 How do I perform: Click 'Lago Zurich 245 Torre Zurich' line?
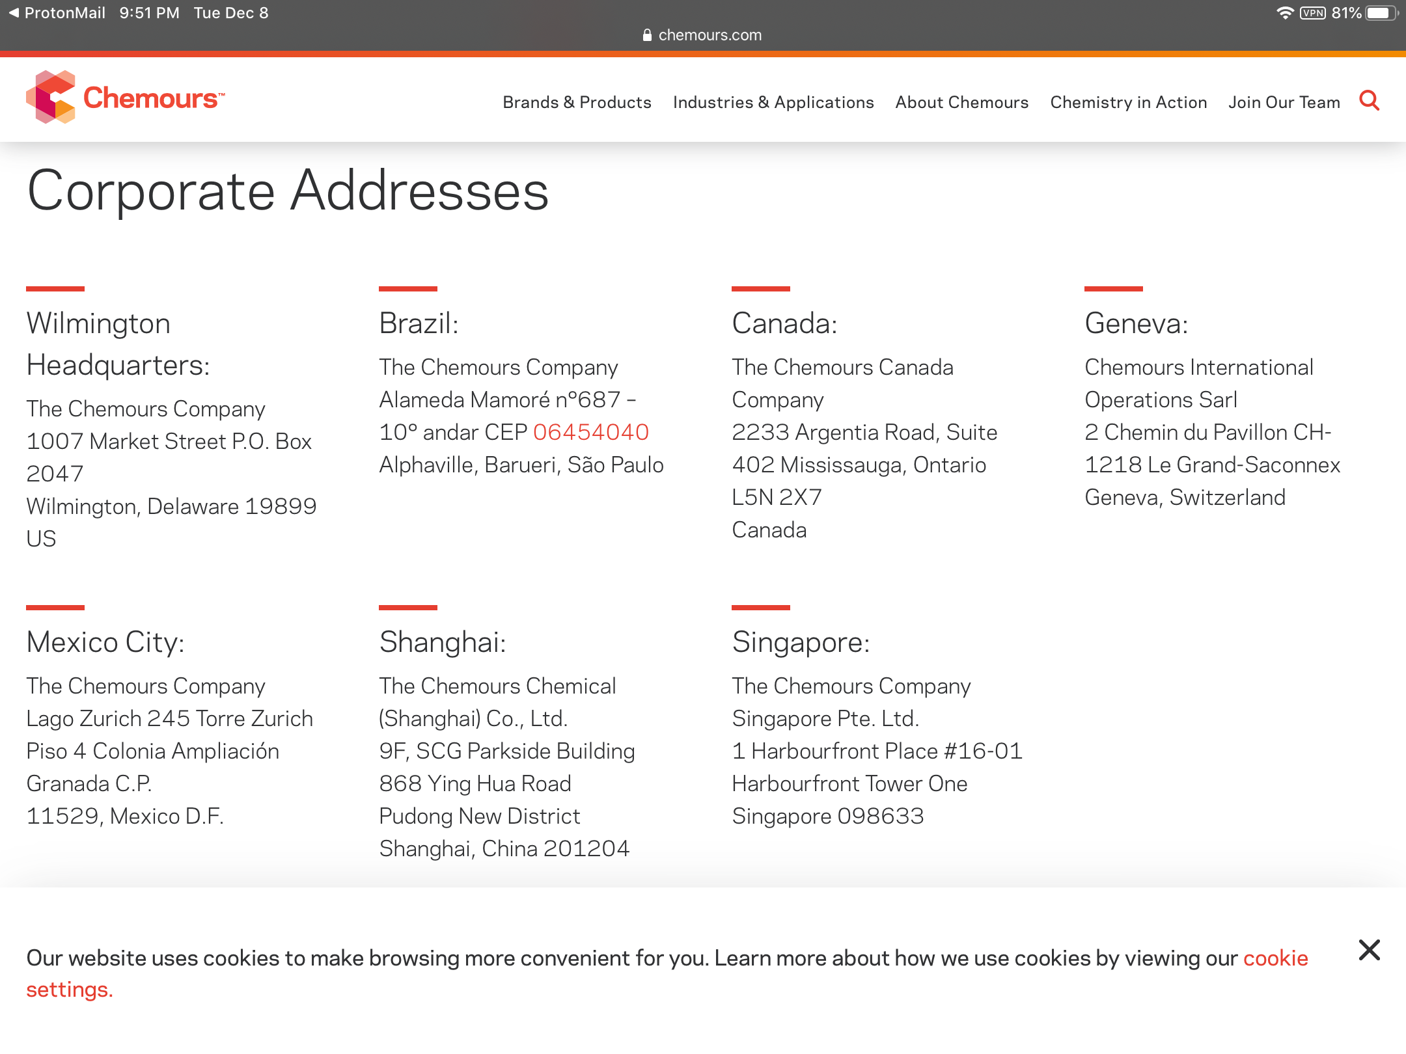point(169,718)
